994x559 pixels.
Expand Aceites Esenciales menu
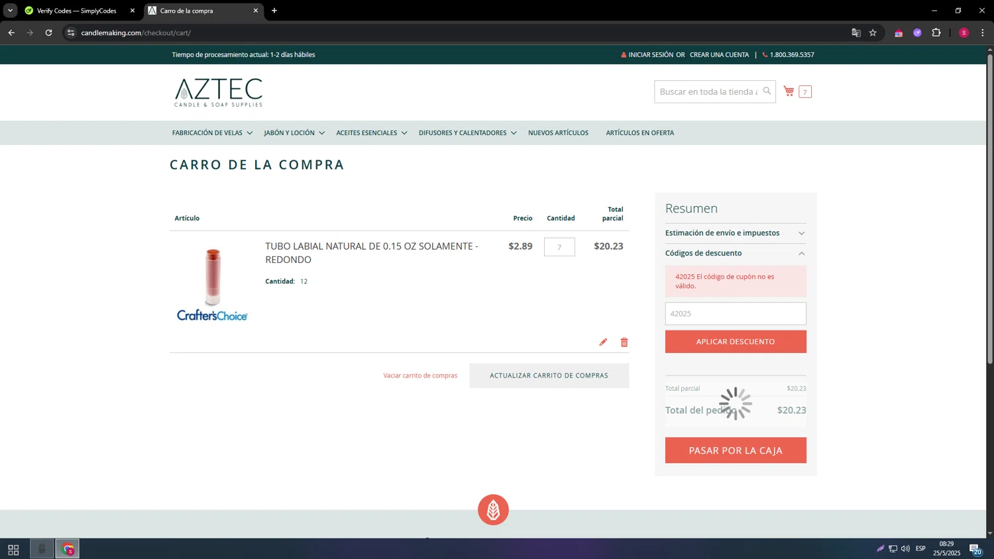pos(371,133)
